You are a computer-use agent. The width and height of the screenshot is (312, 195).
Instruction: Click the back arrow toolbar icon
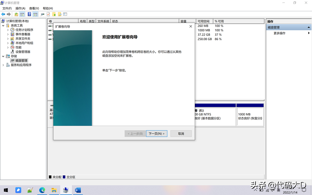coord(3,14)
